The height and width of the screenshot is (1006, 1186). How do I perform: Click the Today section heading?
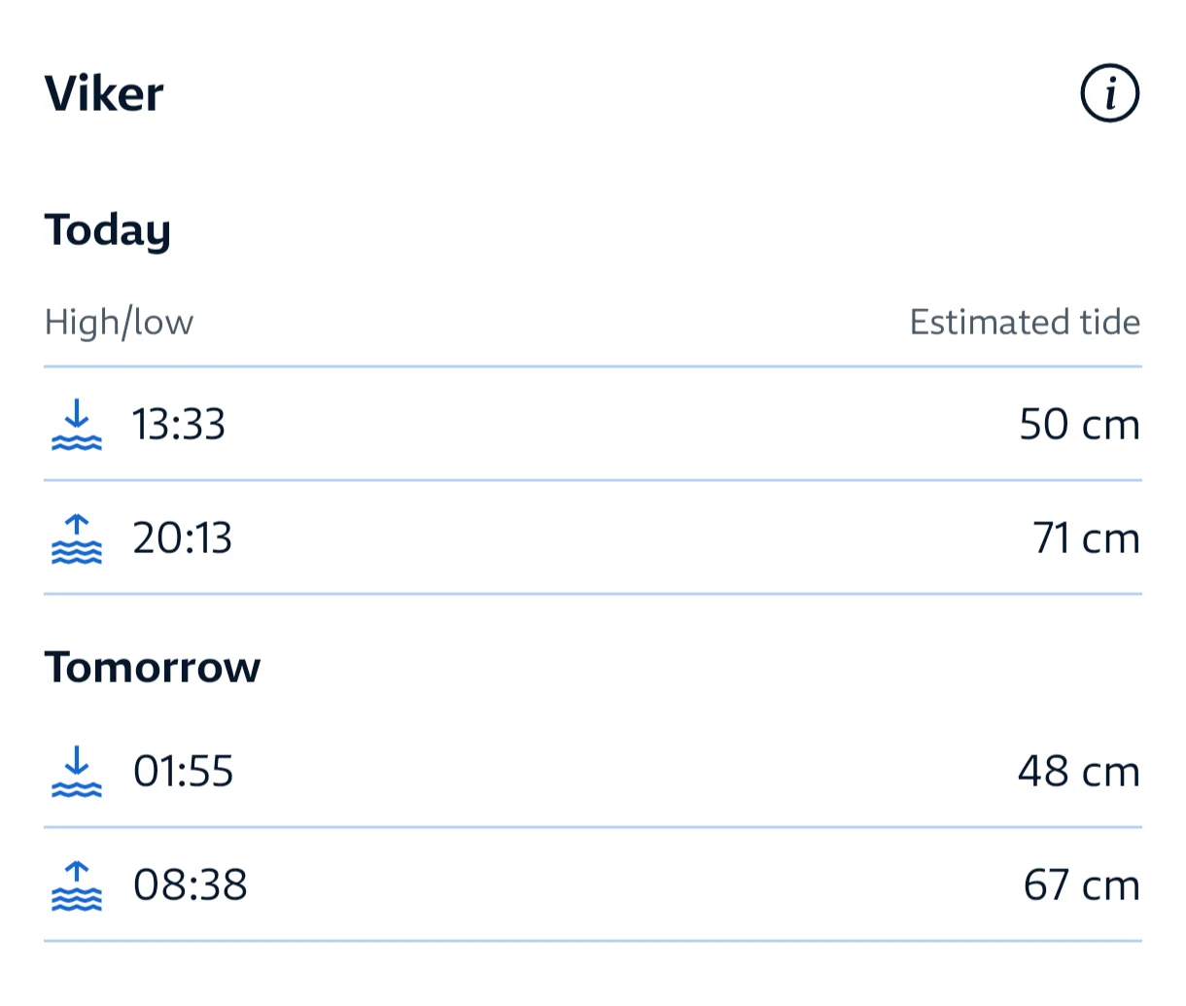(108, 231)
